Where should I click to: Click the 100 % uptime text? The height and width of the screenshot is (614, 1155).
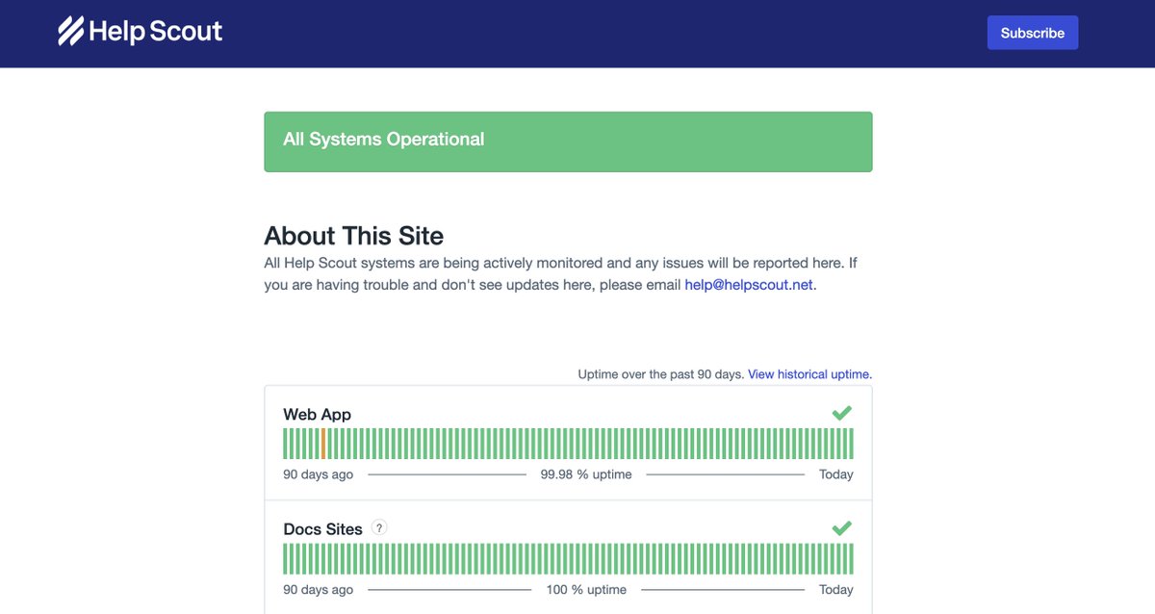(x=586, y=589)
